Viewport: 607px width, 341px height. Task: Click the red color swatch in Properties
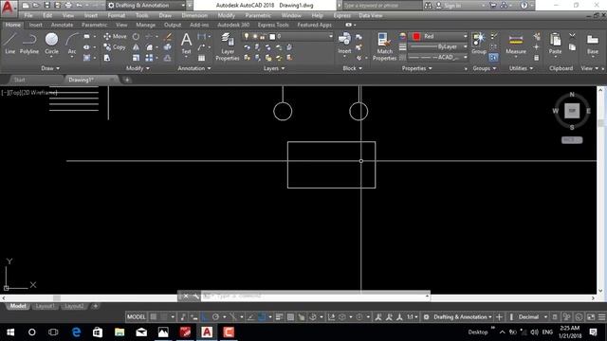pos(416,36)
